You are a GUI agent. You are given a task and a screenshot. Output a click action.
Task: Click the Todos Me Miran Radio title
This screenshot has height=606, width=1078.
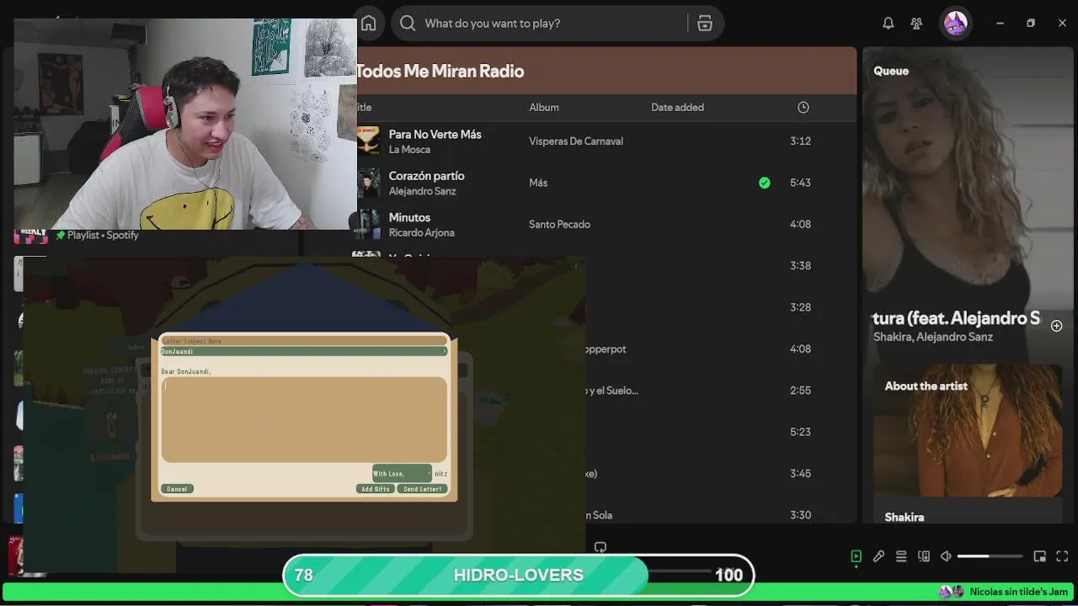coord(440,71)
